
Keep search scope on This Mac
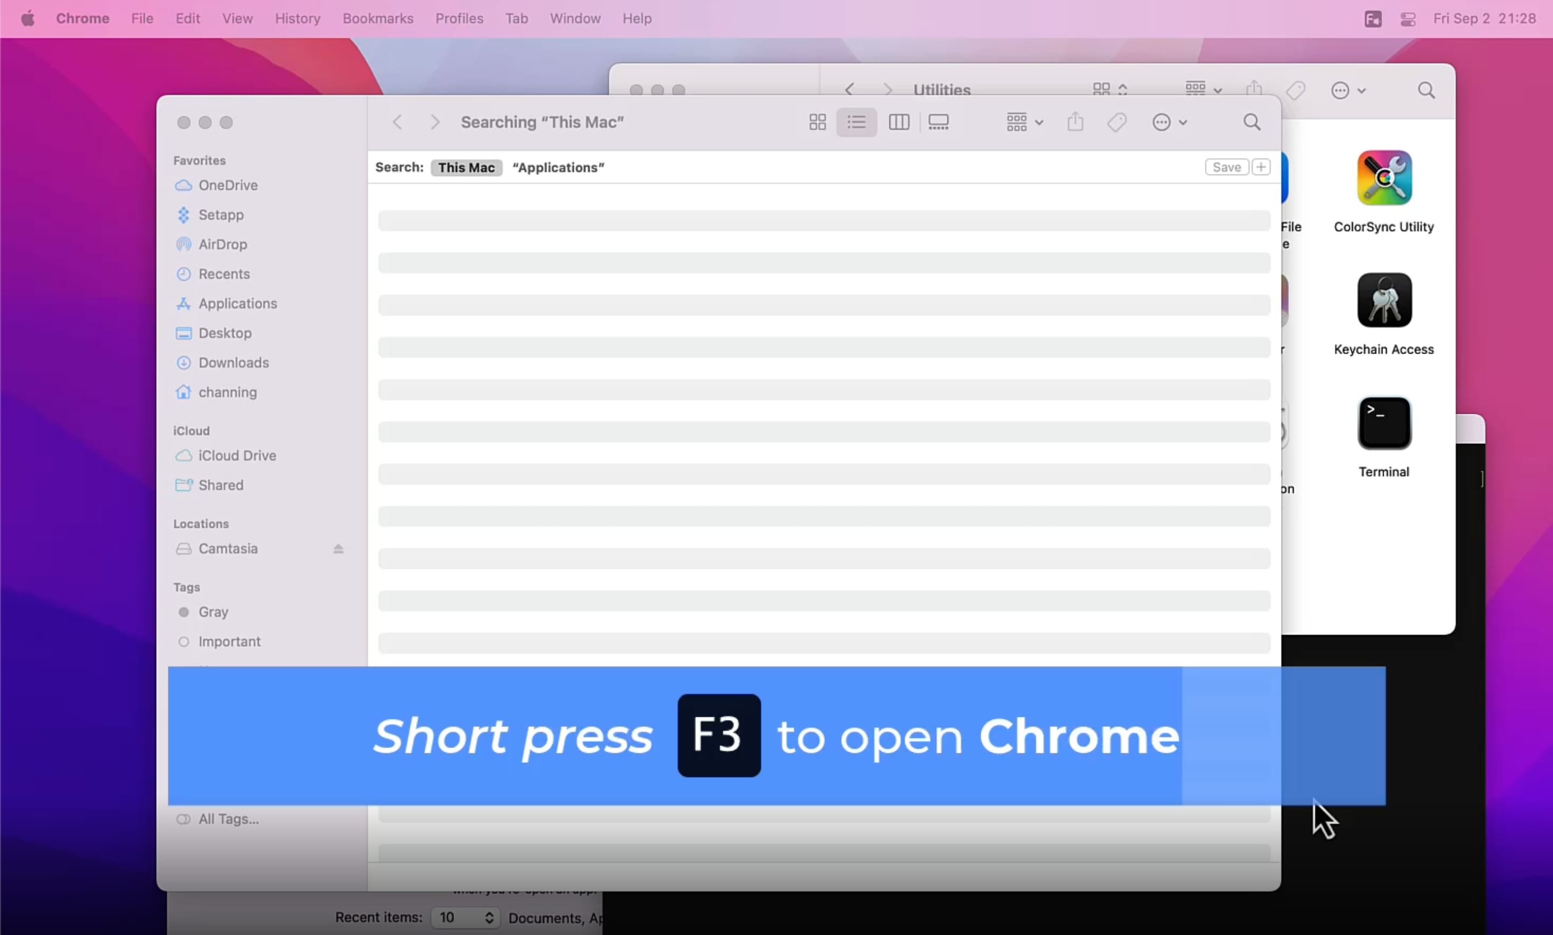click(466, 168)
